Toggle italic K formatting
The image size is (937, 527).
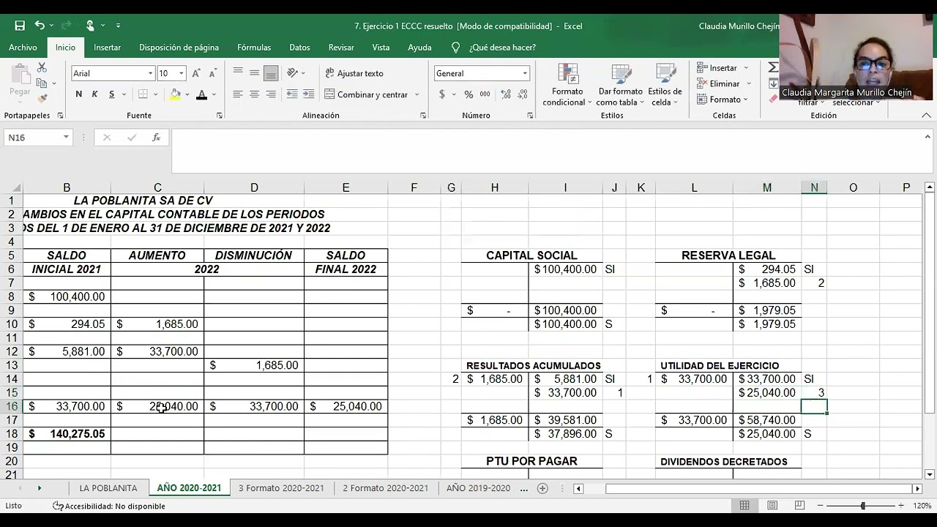click(x=94, y=94)
